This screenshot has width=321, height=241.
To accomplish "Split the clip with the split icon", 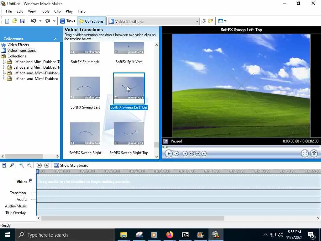I will (x=305, y=153).
